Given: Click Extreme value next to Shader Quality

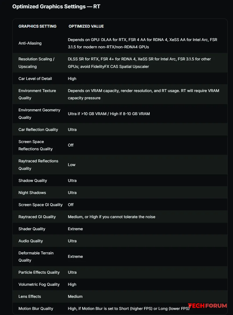Looking at the screenshot, I should coord(75,229).
